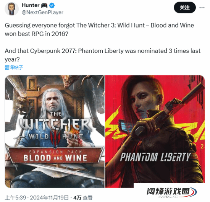The width and height of the screenshot is (210, 202).
Task: Click the blue verified badge icon
Action: tap(52, 5)
